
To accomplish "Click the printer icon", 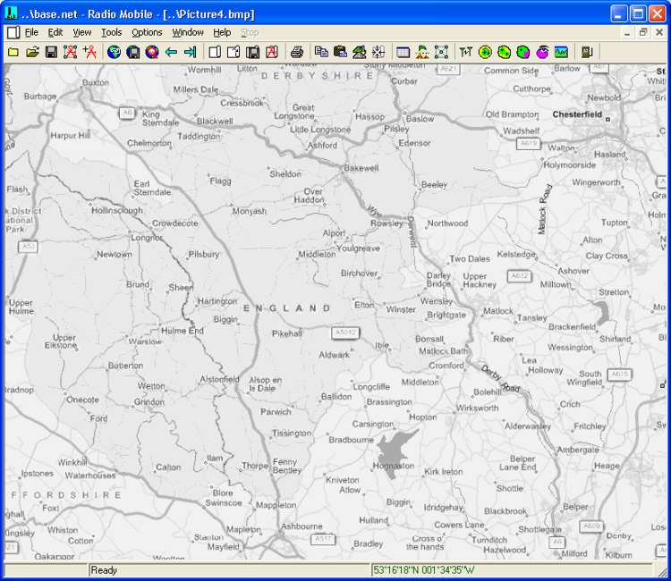I will pos(297,52).
